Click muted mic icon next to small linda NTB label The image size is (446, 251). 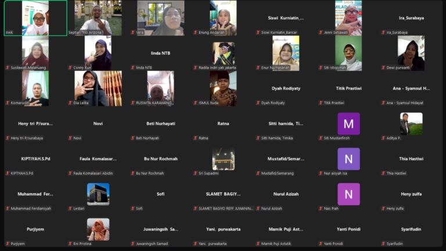click(x=132, y=68)
